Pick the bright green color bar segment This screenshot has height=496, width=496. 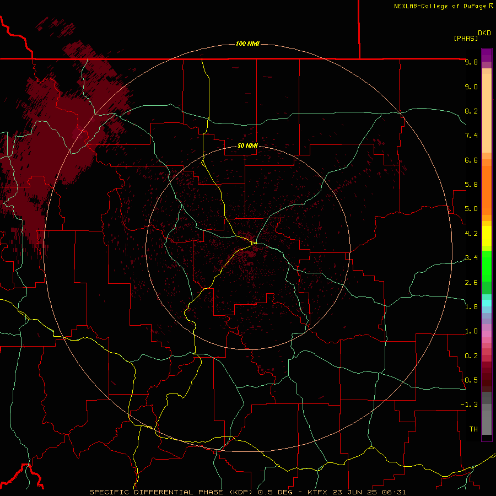(487, 266)
